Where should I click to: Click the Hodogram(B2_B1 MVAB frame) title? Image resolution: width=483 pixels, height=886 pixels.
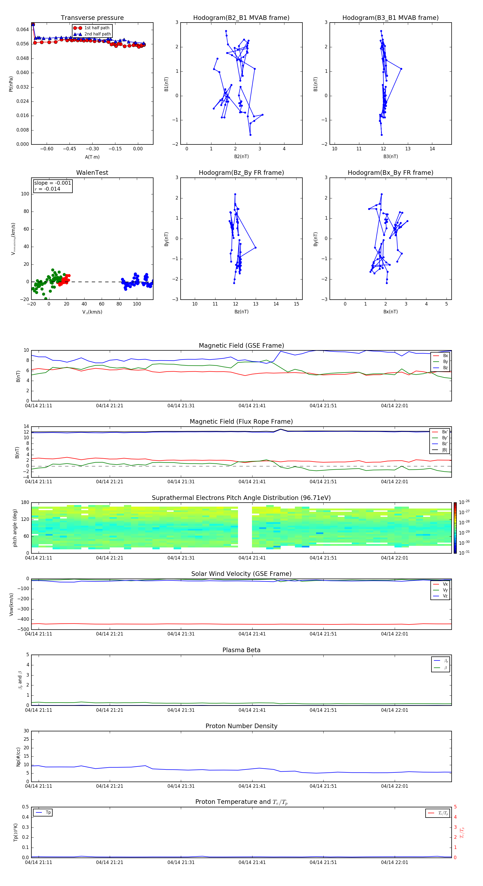tap(241, 18)
